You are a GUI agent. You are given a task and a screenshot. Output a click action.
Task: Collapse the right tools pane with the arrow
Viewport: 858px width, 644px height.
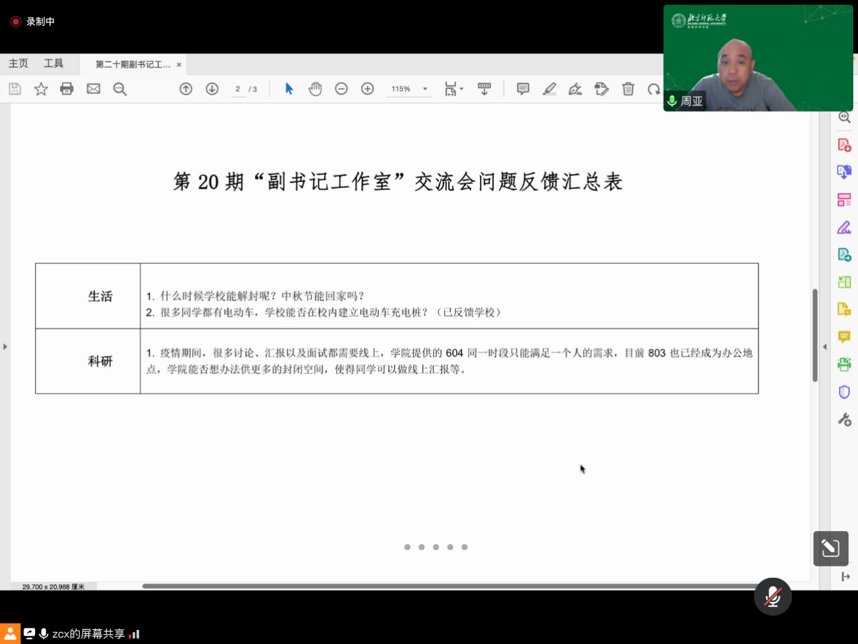(824, 347)
